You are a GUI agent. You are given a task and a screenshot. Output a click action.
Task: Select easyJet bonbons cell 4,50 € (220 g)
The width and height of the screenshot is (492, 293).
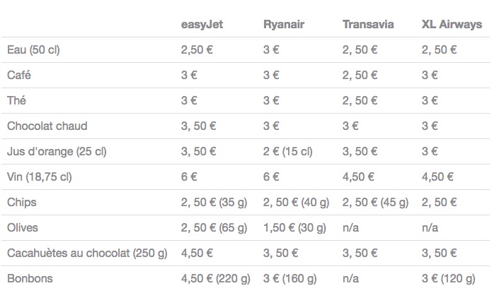click(x=216, y=279)
